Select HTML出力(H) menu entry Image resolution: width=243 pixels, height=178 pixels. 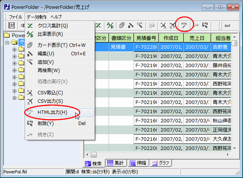pos(60,112)
